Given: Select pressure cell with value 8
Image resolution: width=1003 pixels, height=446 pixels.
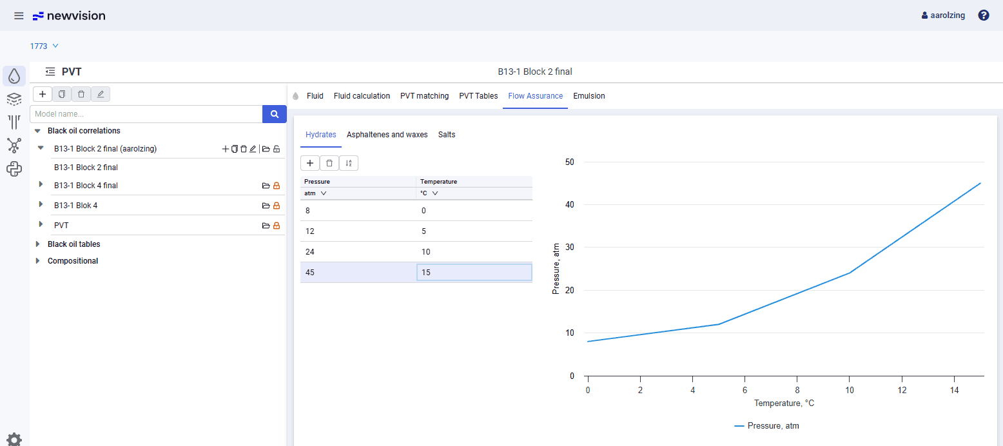Looking at the screenshot, I should coord(358,211).
